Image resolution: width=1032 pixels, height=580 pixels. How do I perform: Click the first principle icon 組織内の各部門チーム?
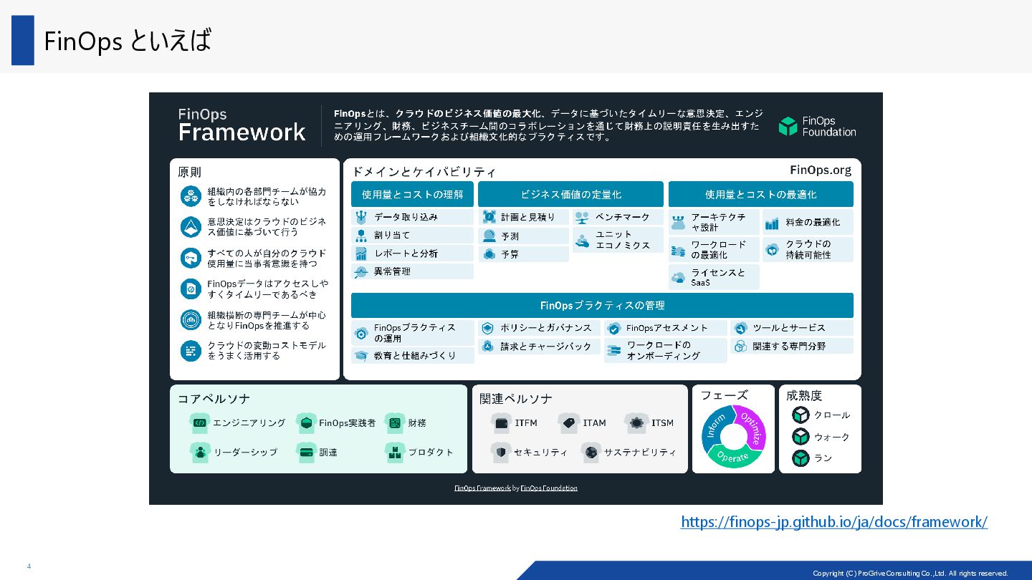pyautogui.click(x=191, y=196)
